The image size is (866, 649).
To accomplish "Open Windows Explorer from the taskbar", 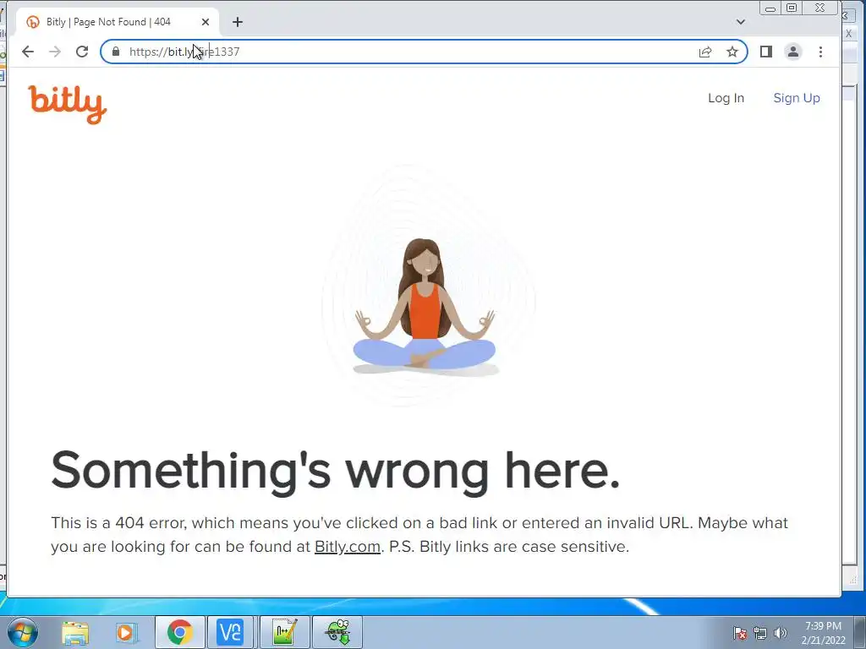I will click(75, 632).
